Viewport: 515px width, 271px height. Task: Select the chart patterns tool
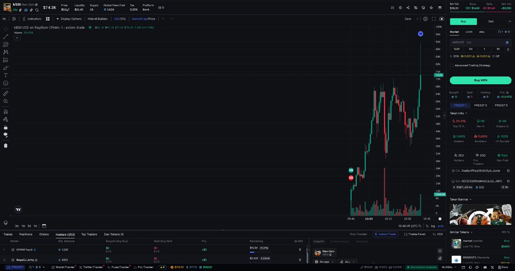[x=6, y=52]
